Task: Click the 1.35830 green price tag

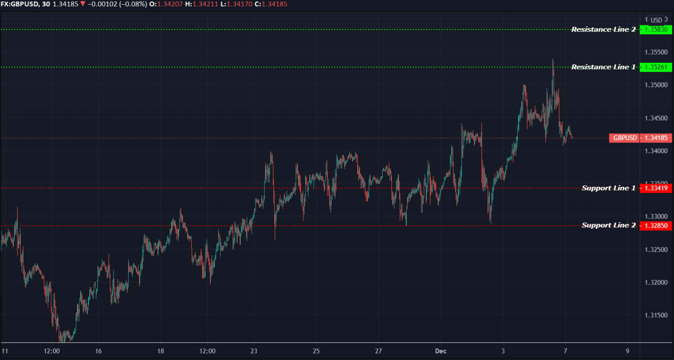Action: coord(656,29)
